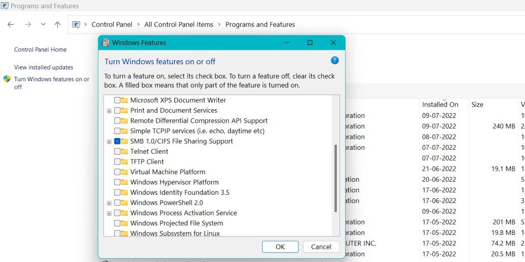Tick Simple TCPIP services checkbox
The height and width of the screenshot is (262, 525).
pyautogui.click(x=117, y=131)
